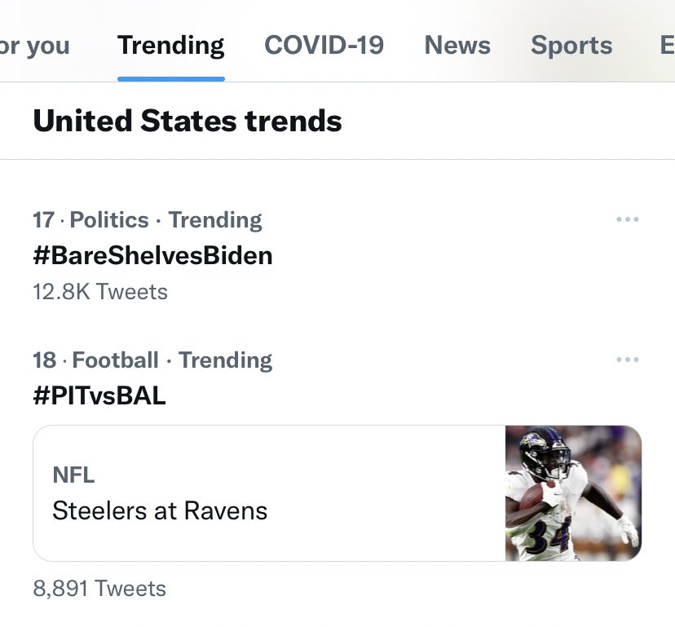Go to the News tab
The height and width of the screenshot is (627, 675).
coord(457,45)
